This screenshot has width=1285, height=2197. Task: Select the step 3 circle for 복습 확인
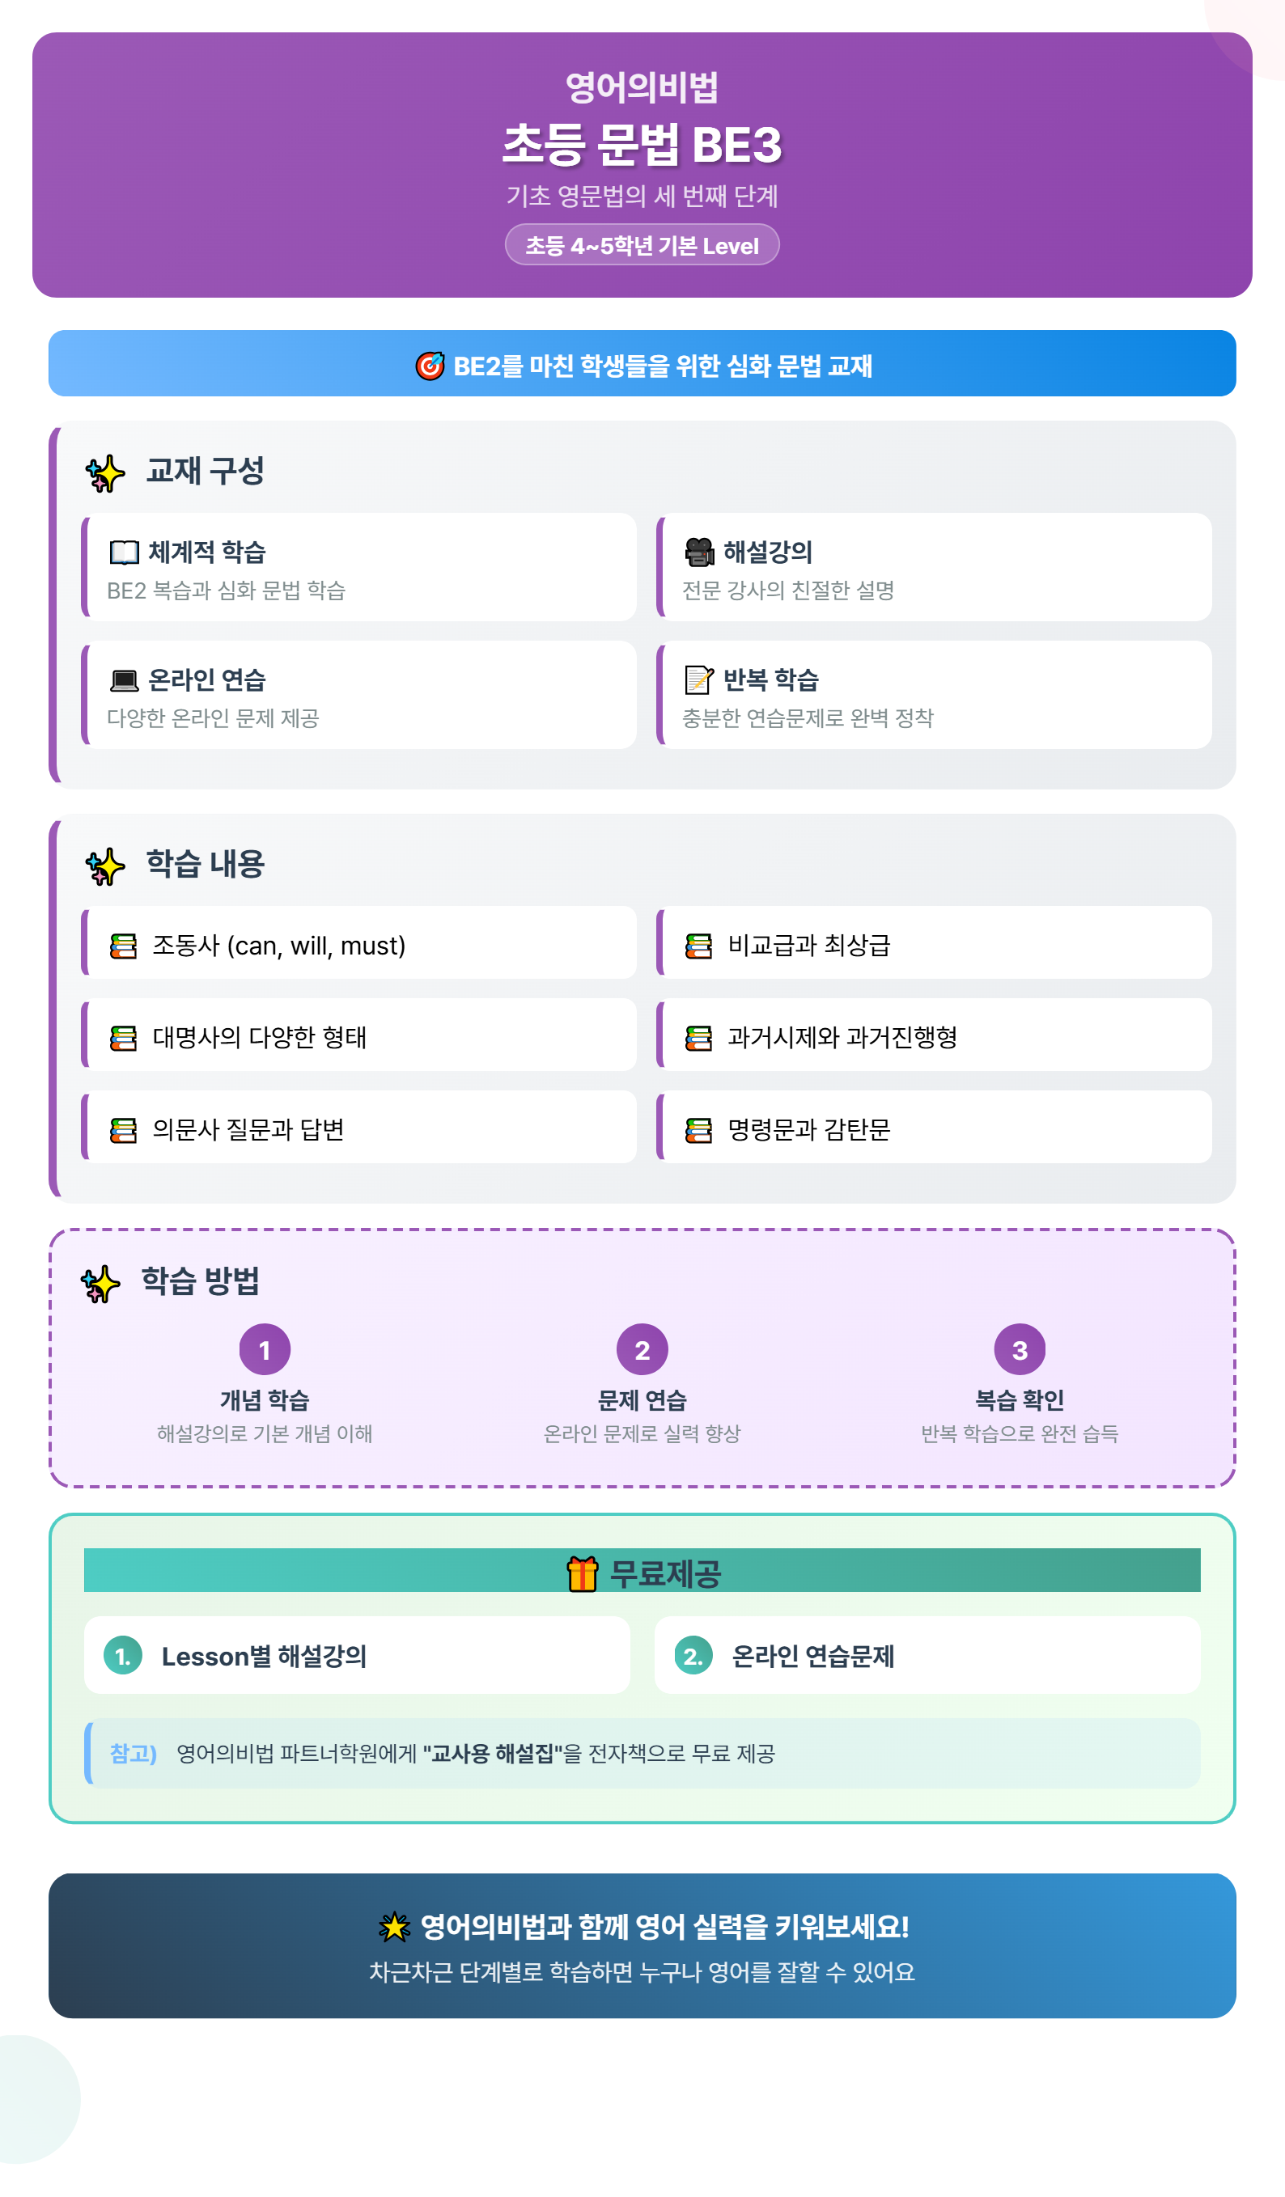click(1020, 1349)
